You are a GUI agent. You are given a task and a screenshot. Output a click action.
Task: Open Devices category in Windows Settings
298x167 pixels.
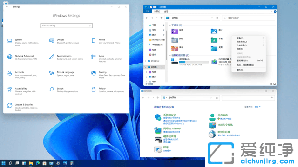tap(64, 41)
